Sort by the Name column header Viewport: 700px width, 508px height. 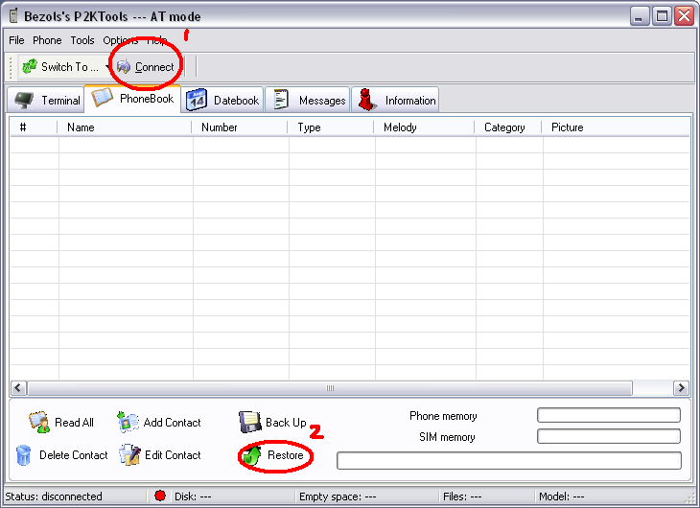tap(125, 127)
